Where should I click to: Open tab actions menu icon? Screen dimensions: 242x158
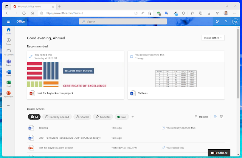(7, 6)
